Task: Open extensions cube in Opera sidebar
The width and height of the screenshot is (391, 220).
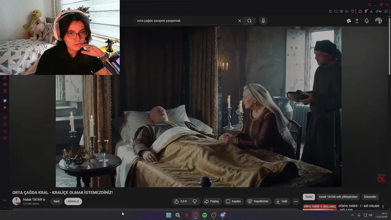Action: point(5,131)
